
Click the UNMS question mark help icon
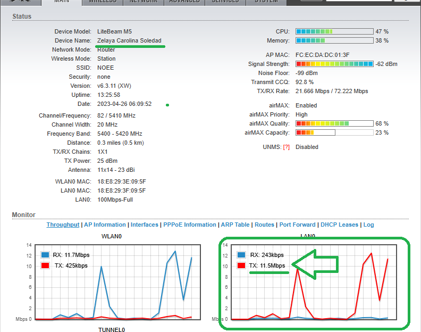(287, 147)
